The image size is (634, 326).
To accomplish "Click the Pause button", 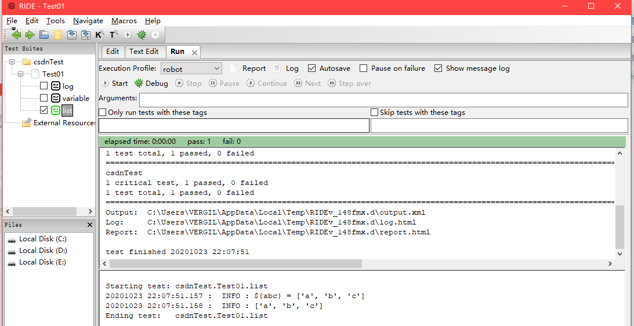I will [x=224, y=84].
